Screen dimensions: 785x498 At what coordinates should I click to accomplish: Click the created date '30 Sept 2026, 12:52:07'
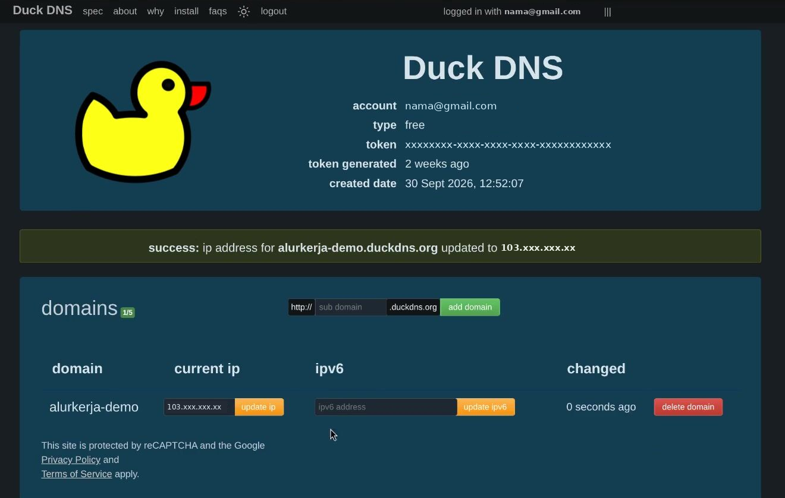click(464, 184)
